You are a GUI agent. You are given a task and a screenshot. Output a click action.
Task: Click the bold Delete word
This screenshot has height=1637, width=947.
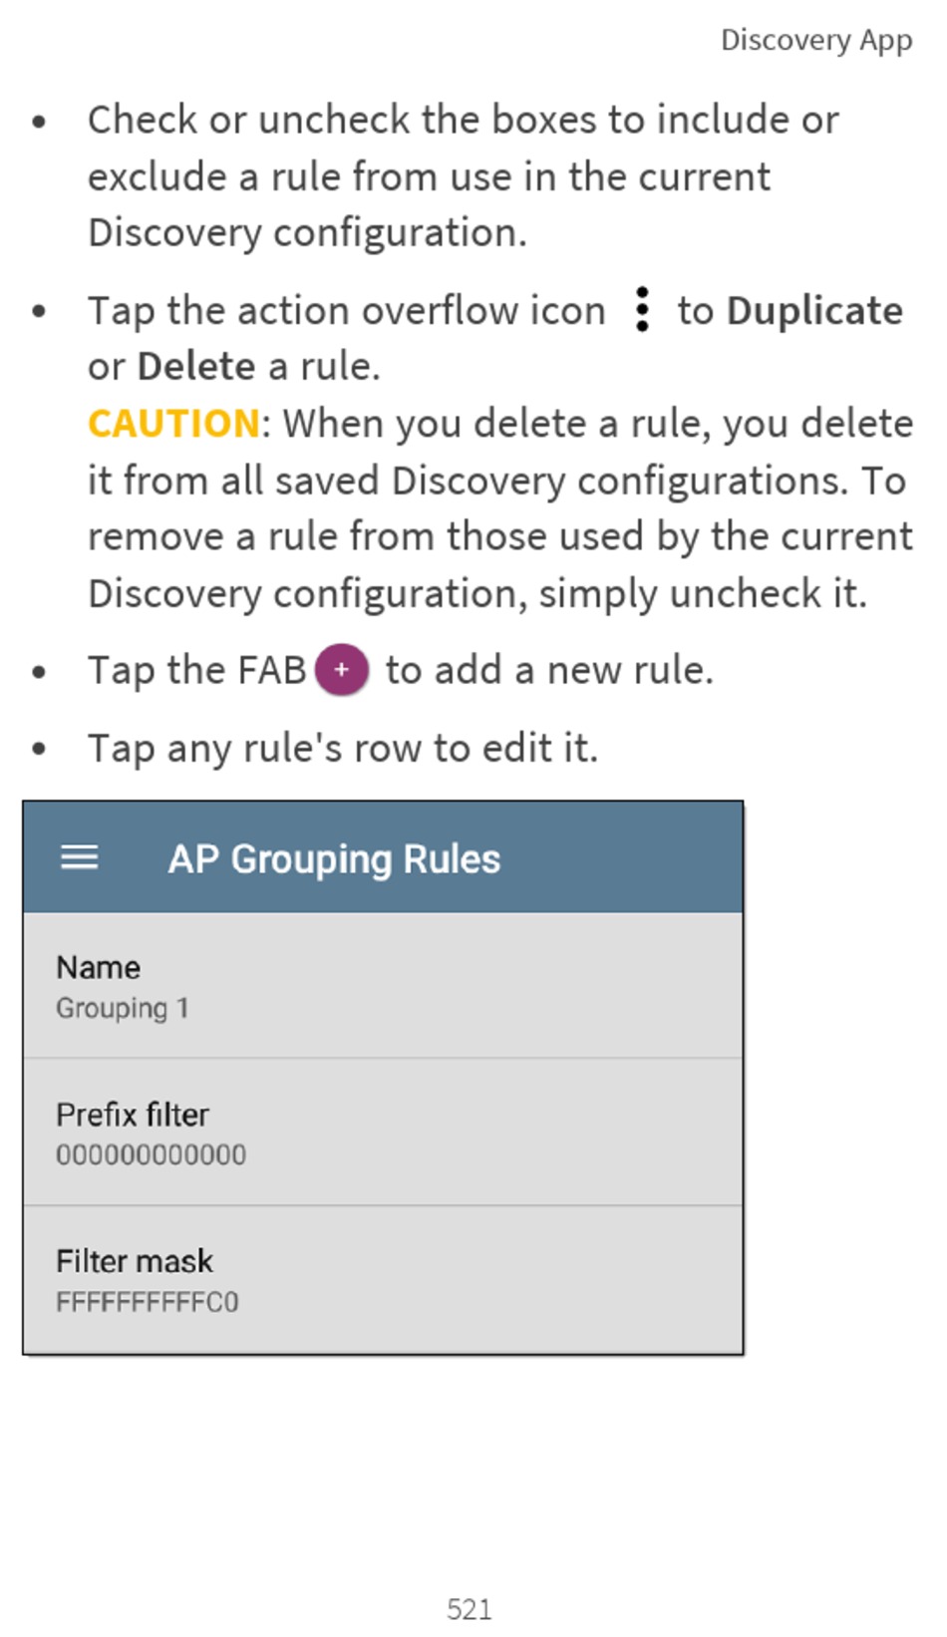click(x=196, y=367)
